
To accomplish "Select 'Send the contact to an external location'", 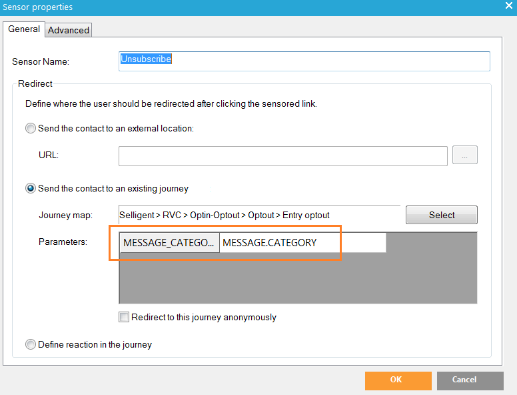I will [31, 128].
